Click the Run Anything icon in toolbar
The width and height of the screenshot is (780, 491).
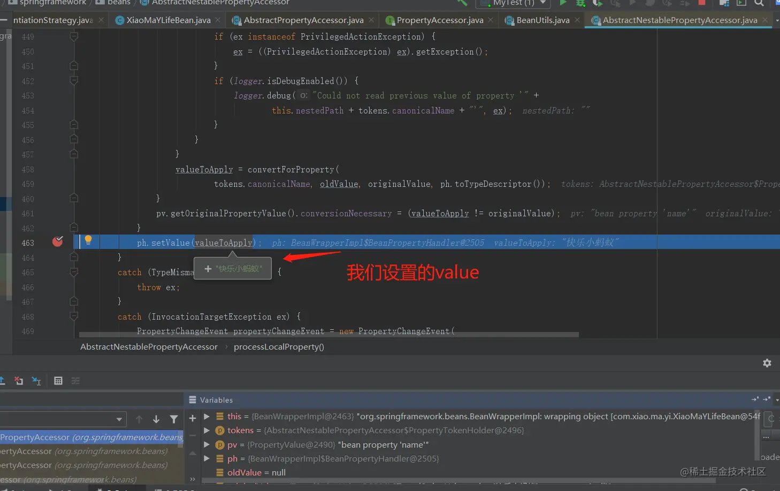(x=741, y=3)
